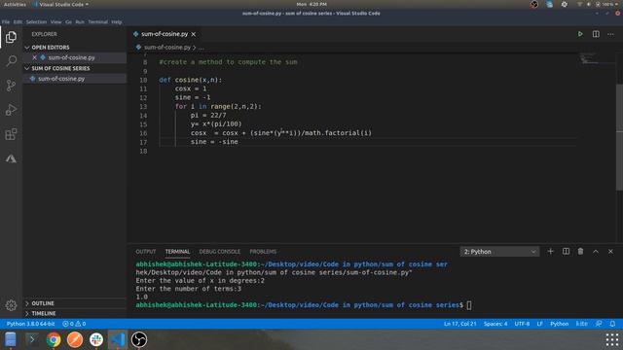
Task: Select the sum-of-cosine.py editor tab
Action: tap(165, 34)
